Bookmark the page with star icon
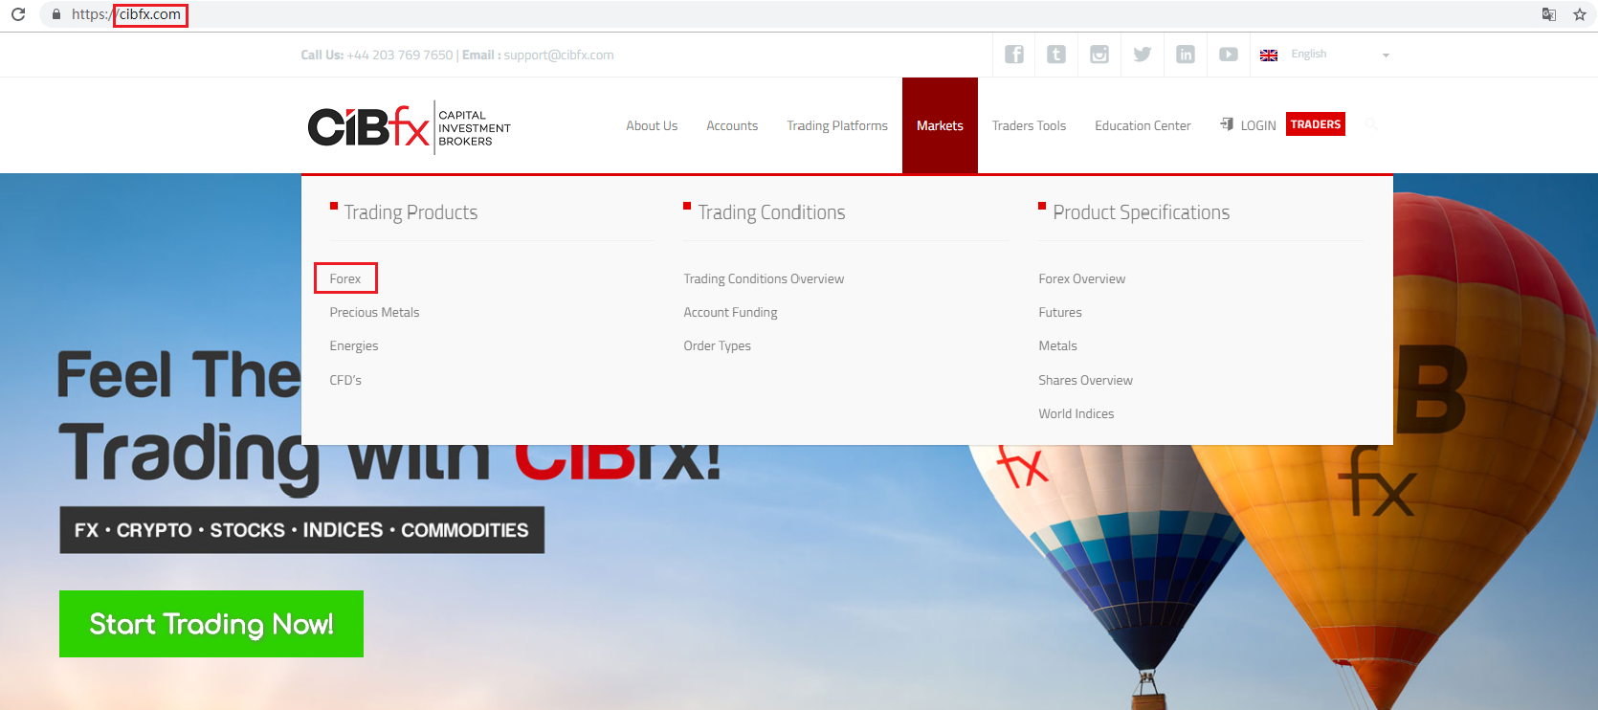The height and width of the screenshot is (710, 1598). pos(1580,14)
